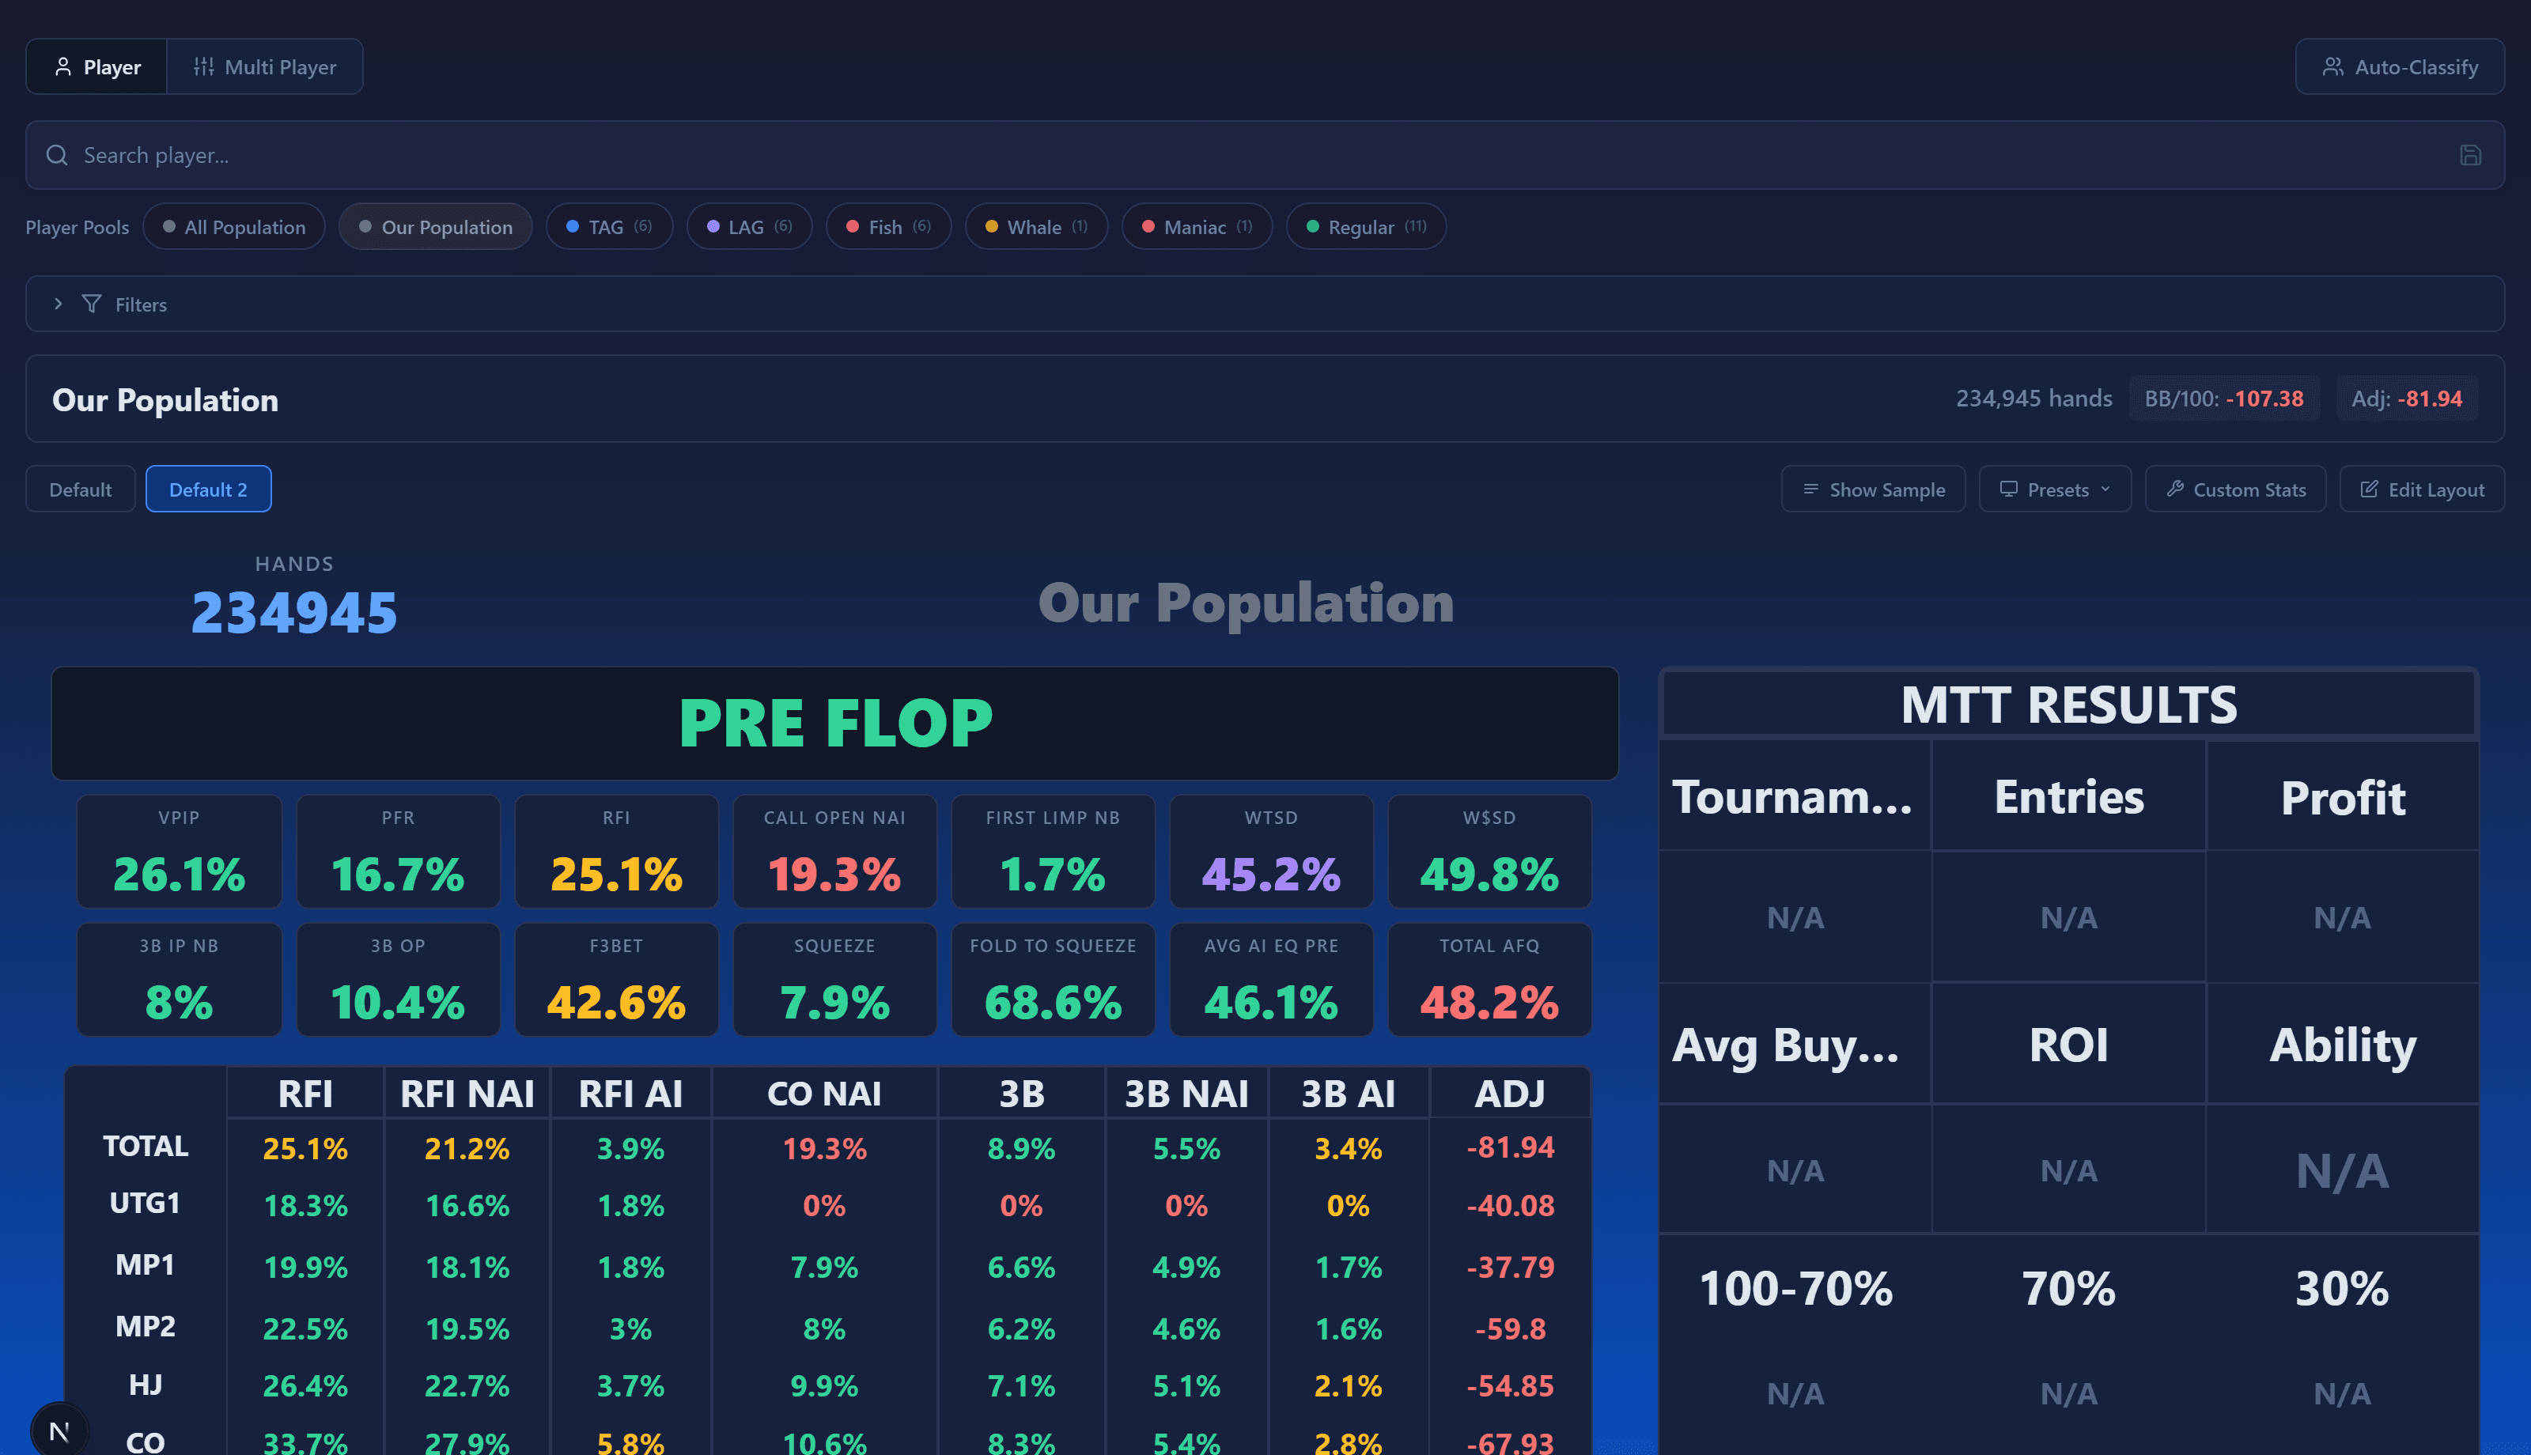Click the BB/100 -107.38 badge
Image resolution: width=2531 pixels, height=1455 pixels.
(x=2223, y=399)
